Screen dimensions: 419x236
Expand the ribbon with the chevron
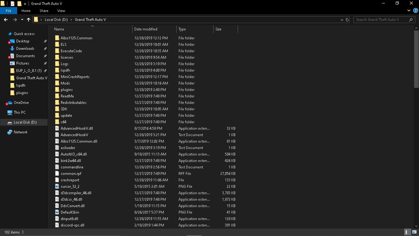[x=409, y=11]
